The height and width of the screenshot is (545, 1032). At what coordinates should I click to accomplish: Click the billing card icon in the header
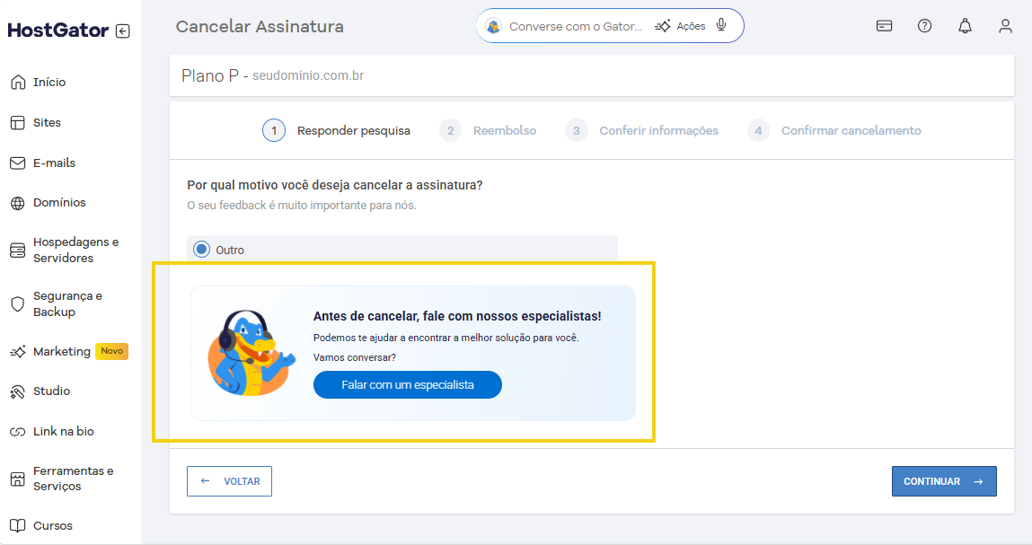pyautogui.click(x=884, y=26)
